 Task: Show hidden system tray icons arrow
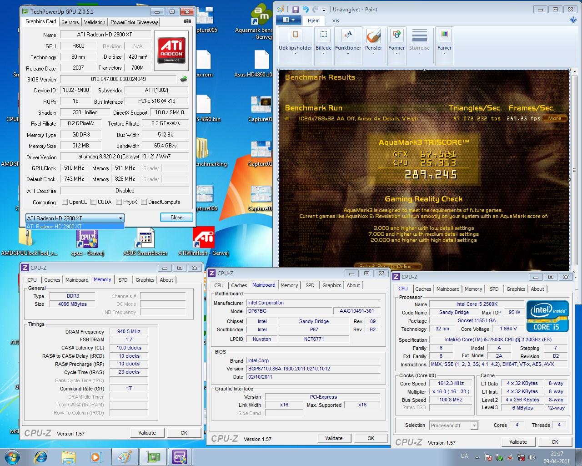(478, 457)
